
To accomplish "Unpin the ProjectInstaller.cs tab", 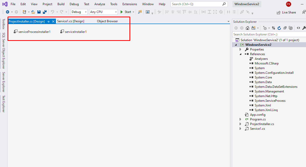I will (49, 21).
